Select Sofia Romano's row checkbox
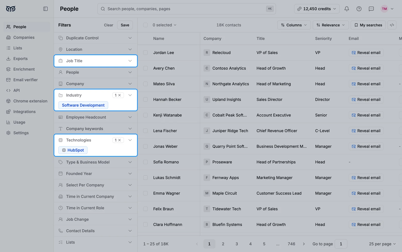The height and width of the screenshot is (252, 402). pos(145,162)
